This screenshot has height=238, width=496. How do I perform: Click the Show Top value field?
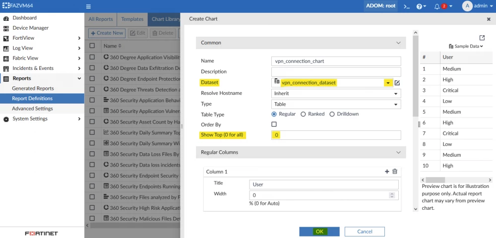click(336, 135)
